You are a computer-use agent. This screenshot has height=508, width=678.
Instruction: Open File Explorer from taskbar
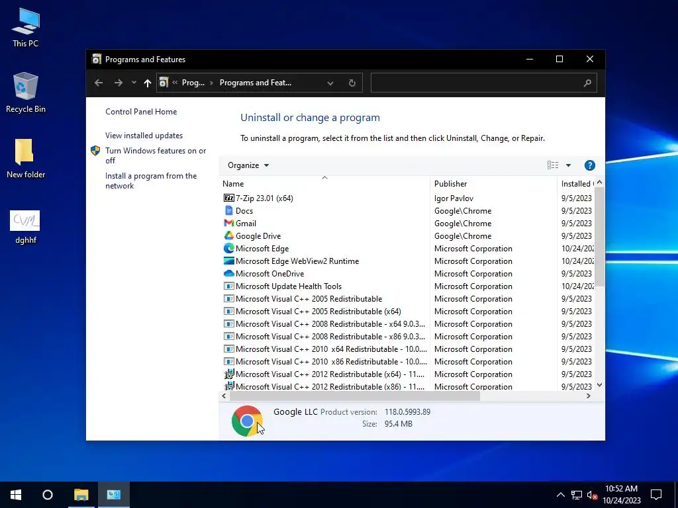[x=81, y=495]
